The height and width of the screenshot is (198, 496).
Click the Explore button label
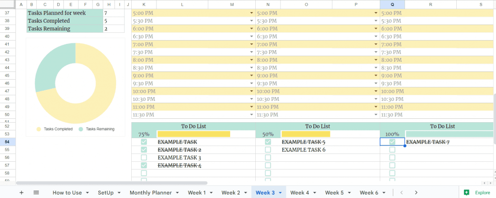coord(482,192)
